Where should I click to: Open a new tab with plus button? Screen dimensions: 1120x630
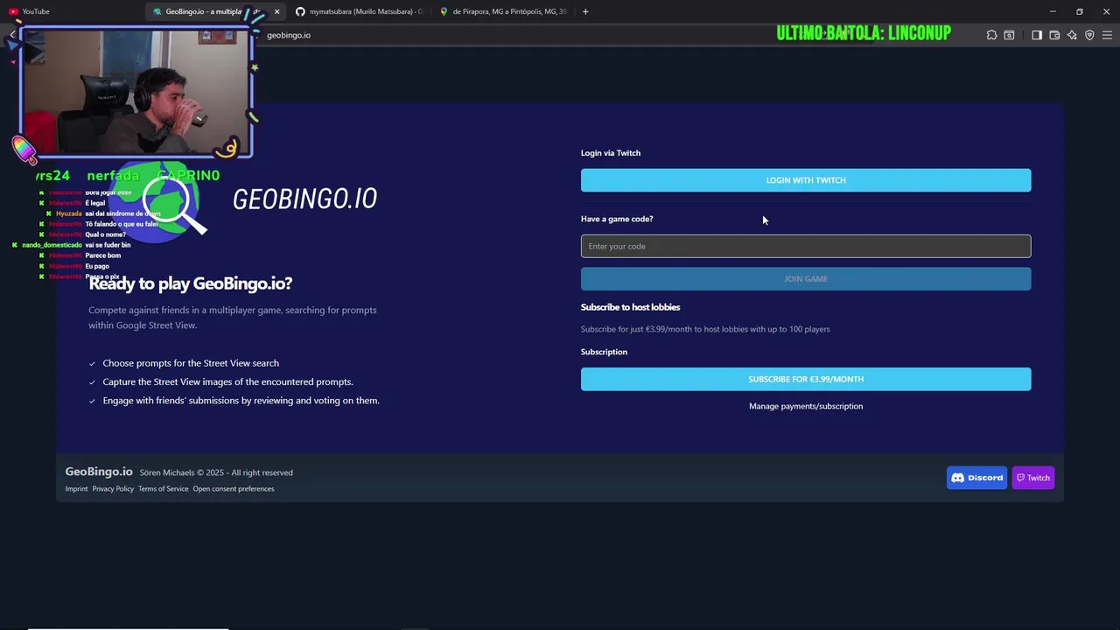point(585,11)
